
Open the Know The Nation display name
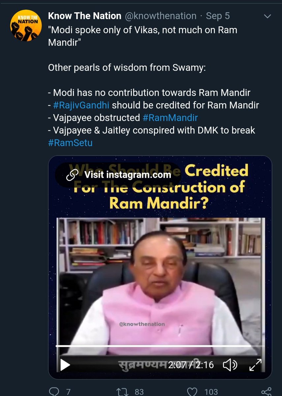[x=85, y=16]
